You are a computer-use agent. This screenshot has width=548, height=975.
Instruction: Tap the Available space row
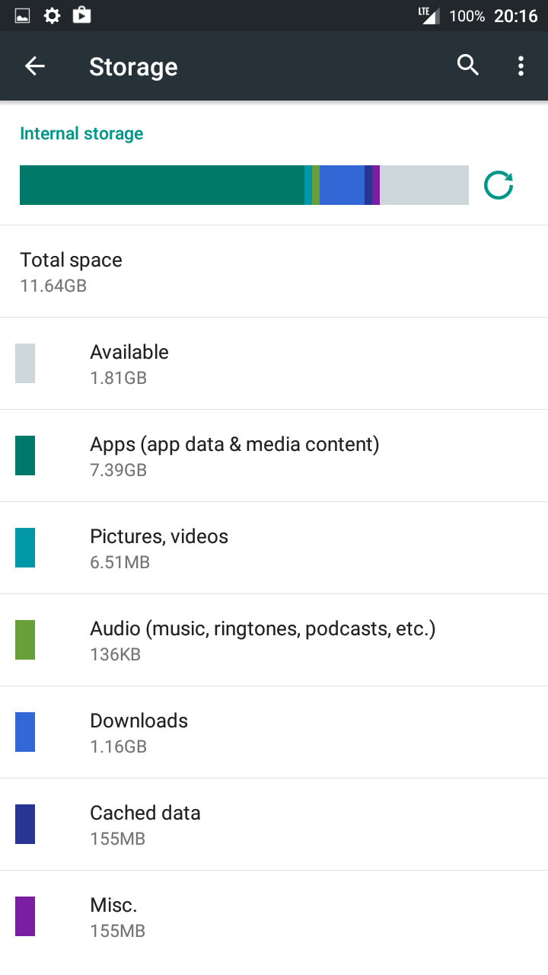[129, 363]
